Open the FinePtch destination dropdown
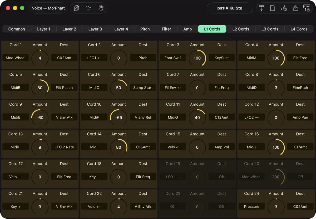The image size is (316, 219). (x=300, y=87)
